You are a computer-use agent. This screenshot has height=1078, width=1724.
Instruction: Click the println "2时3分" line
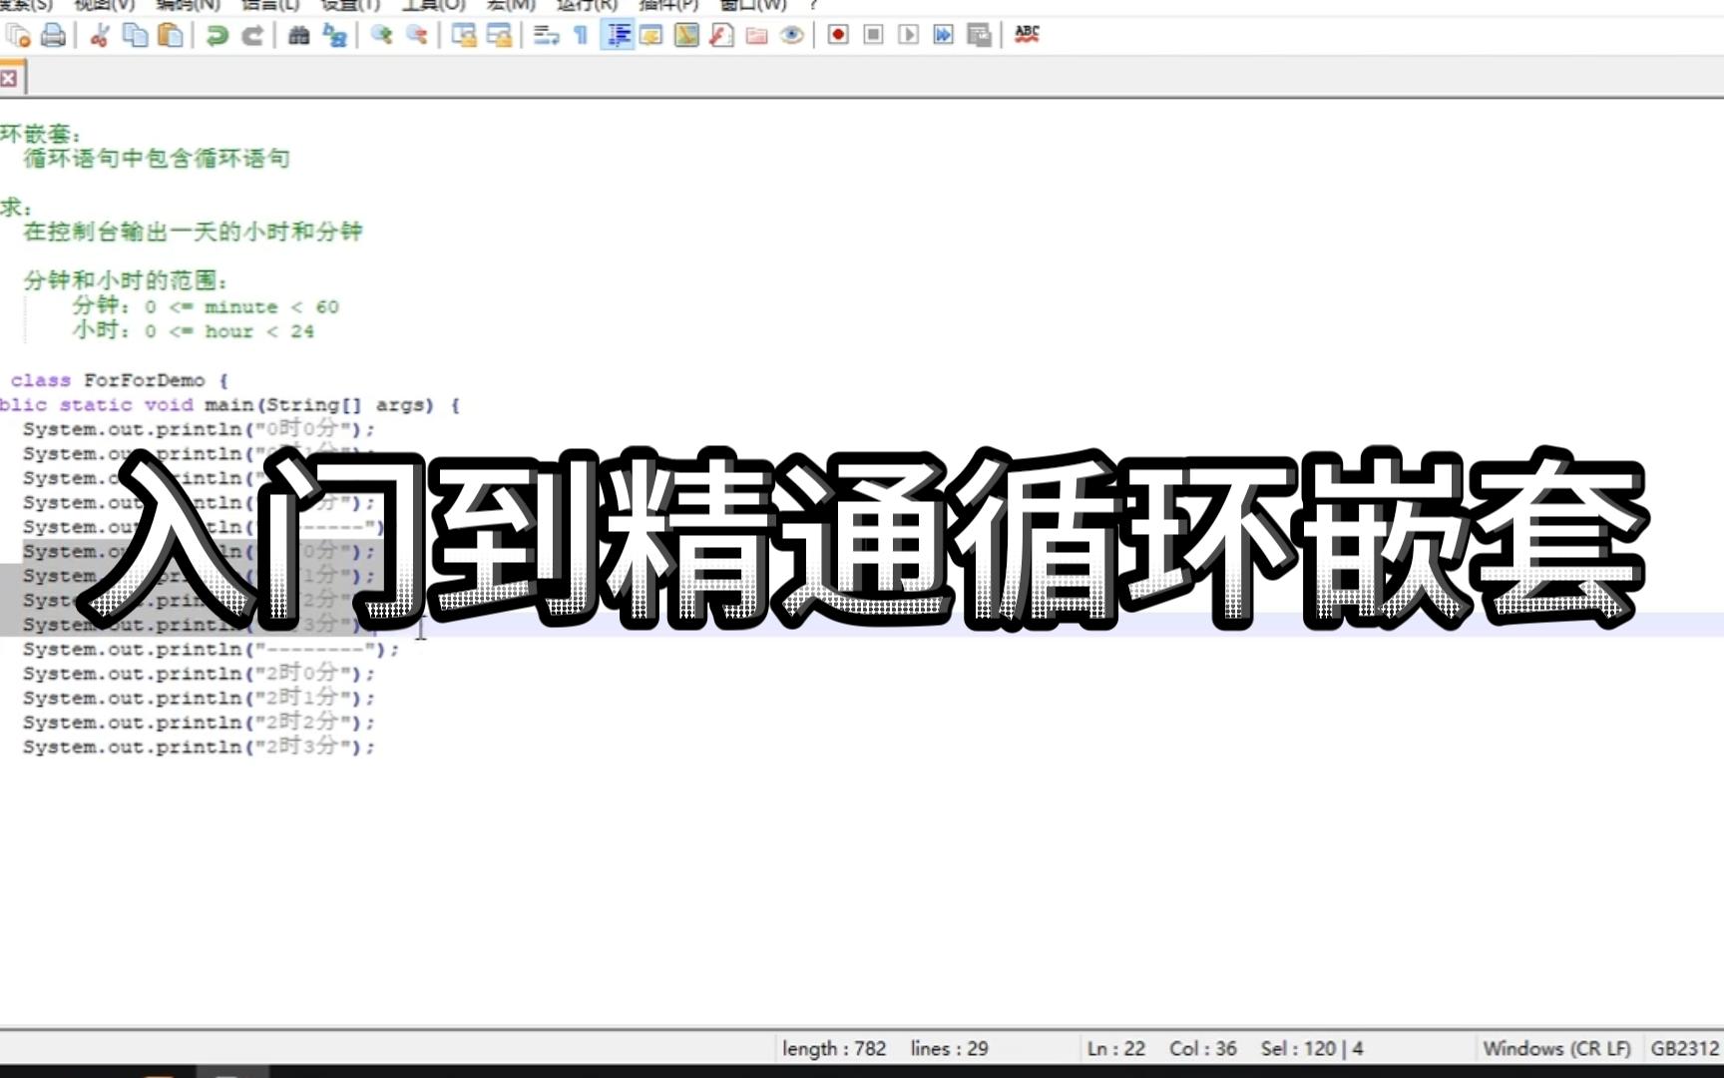click(199, 747)
